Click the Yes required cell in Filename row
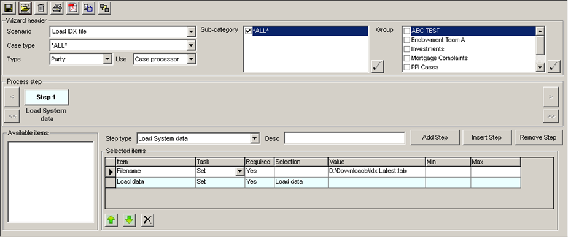The image size is (568, 237). point(259,171)
